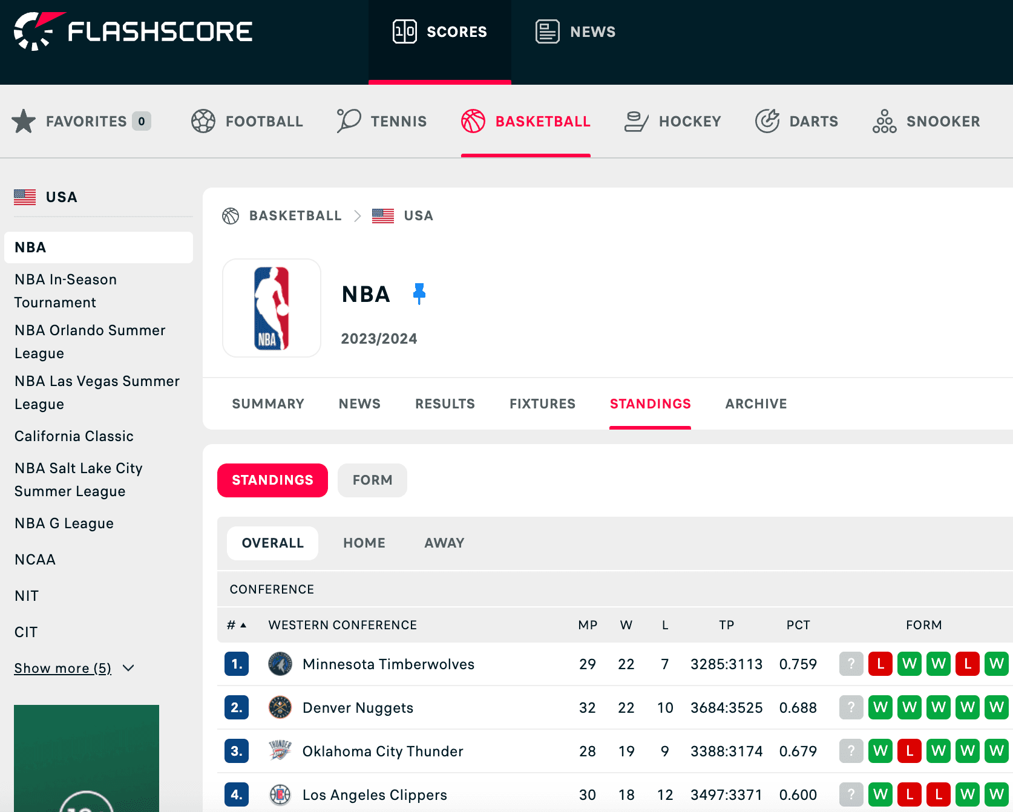Viewport: 1013px width, 812px height.
Task: Click the gray question mark in Thunder form
Action: [x=851, y=751]
